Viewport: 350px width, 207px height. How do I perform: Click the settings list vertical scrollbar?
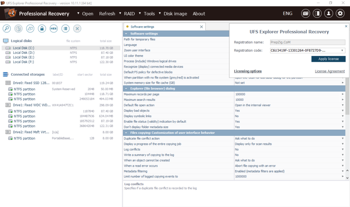tap(347, 96)
